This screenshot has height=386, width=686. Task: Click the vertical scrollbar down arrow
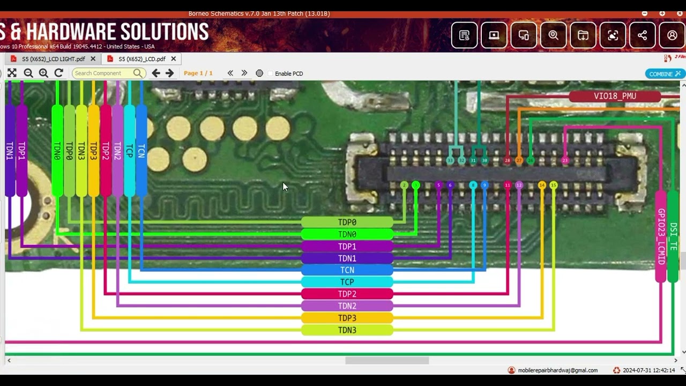click(683, 352)
